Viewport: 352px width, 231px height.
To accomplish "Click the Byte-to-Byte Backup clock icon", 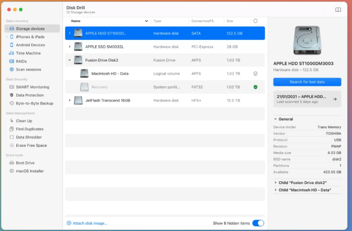I will tap(12, 103).
